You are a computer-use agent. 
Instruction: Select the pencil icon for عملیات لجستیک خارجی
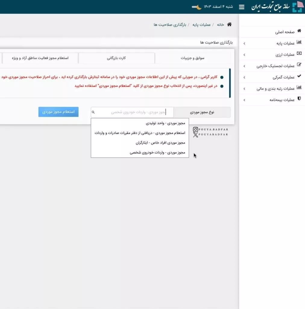click(x=299, y=65)
